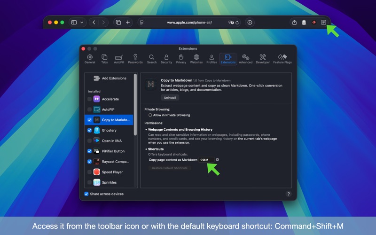Select the Ghostery extension icon in list
The image size is (376, 235).
[97, 130]
